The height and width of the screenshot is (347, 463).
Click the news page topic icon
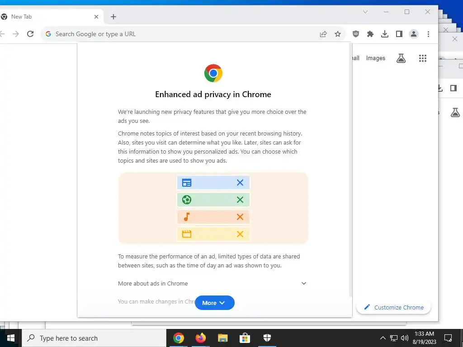(x=187, y=183)
